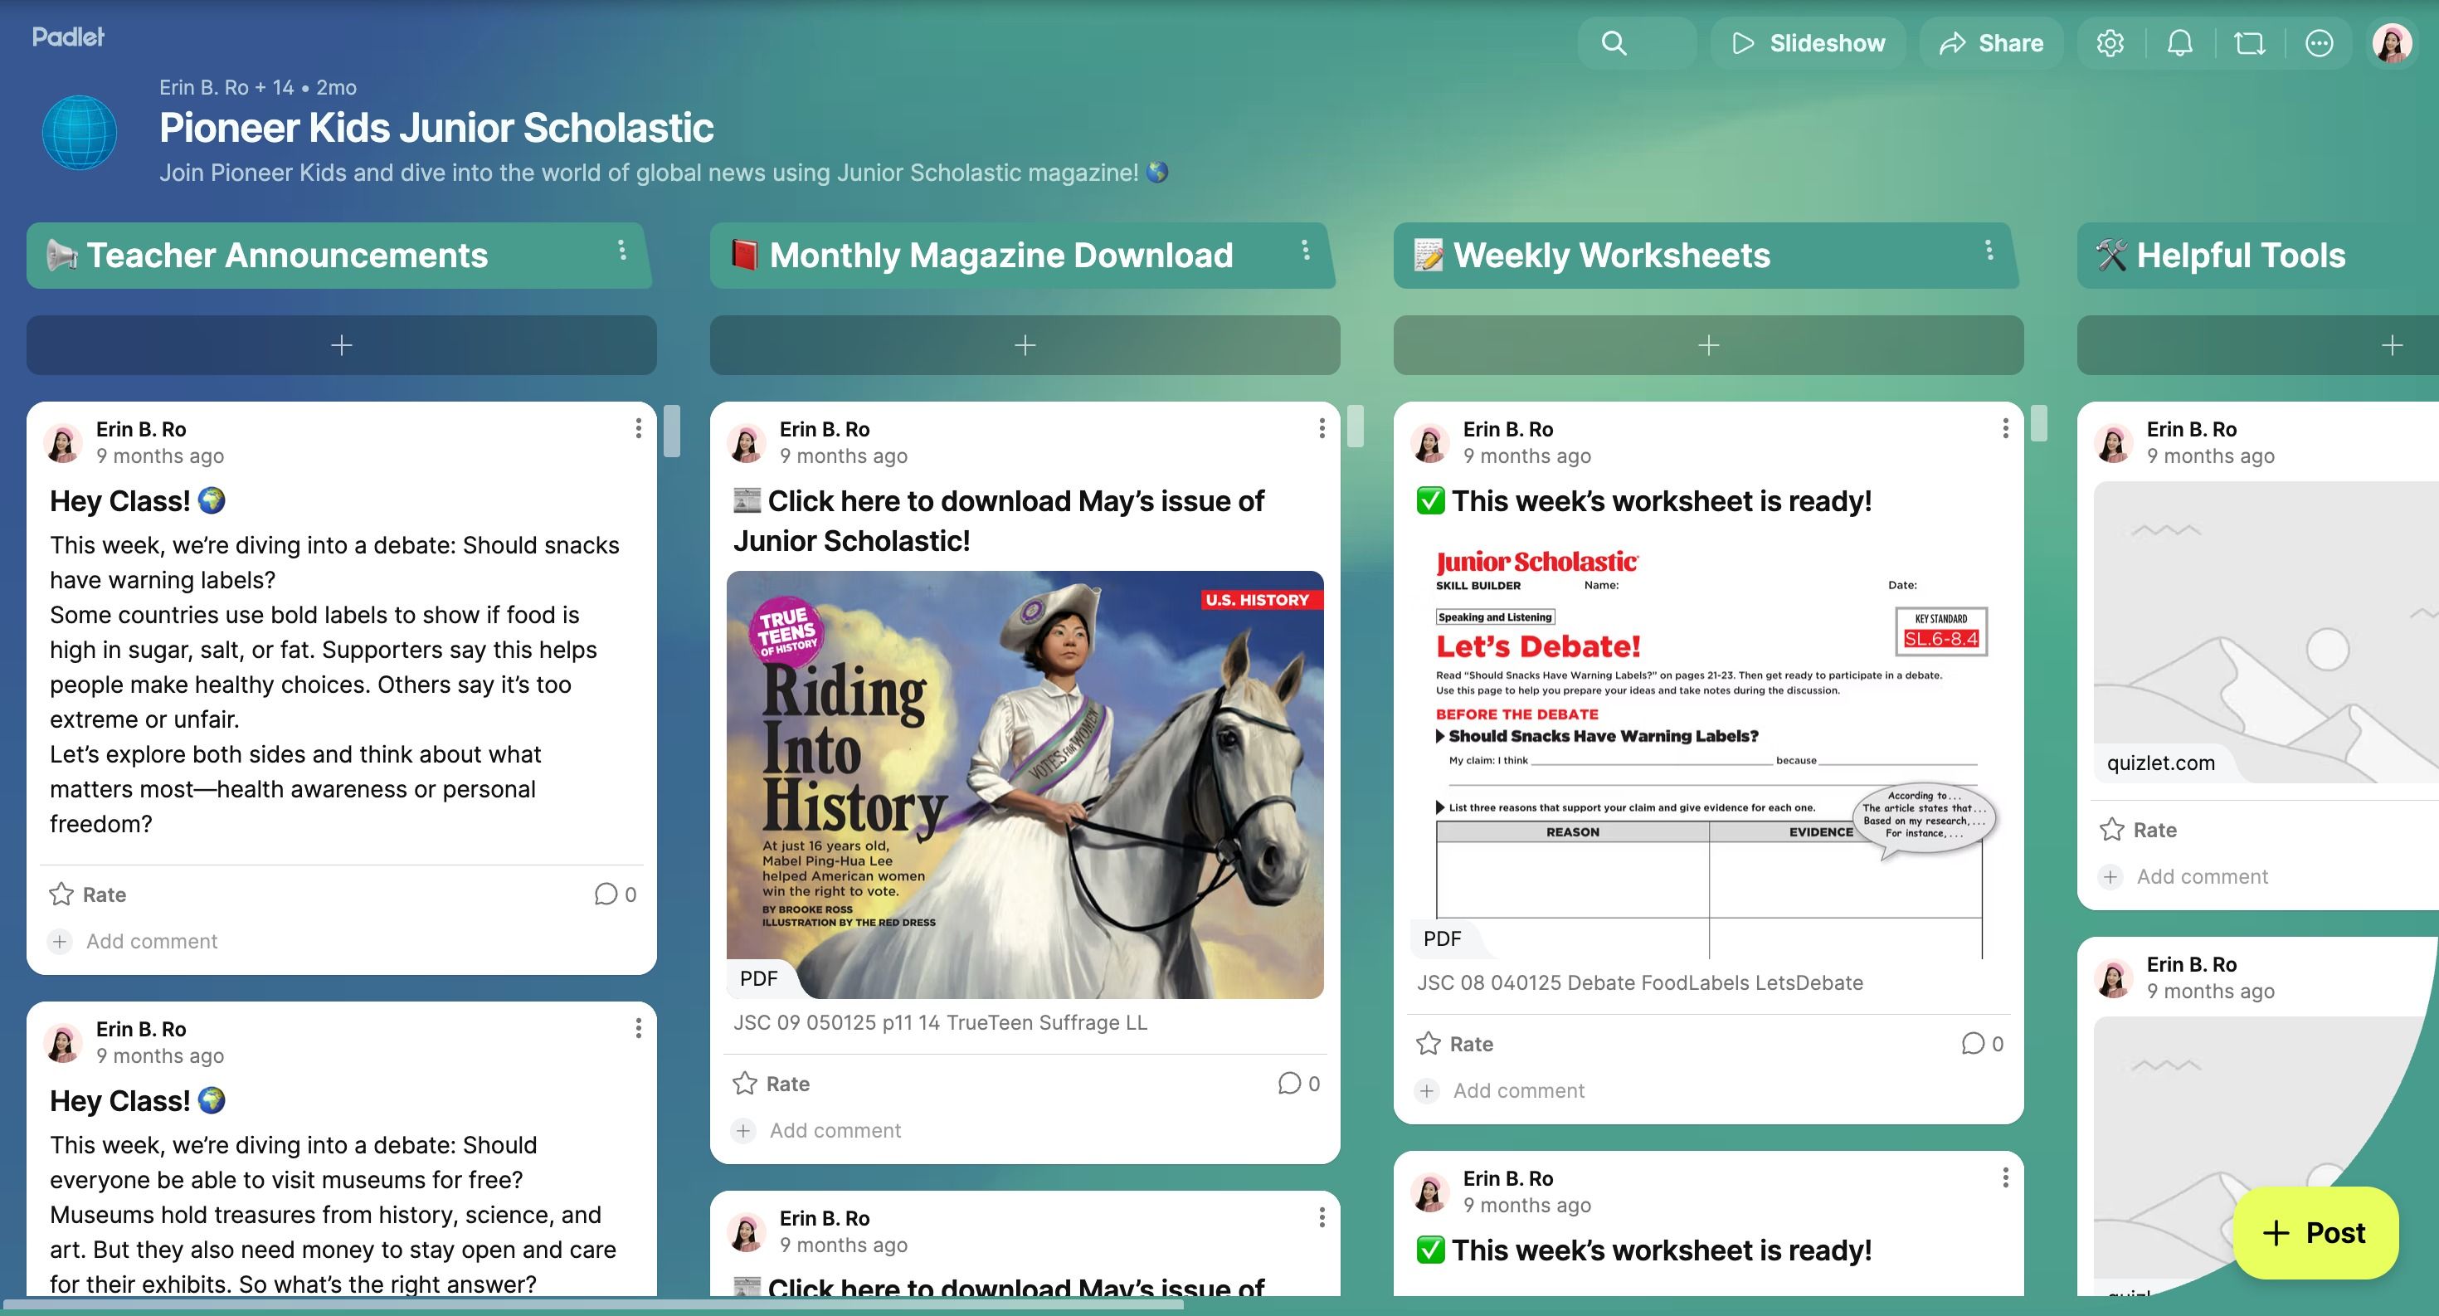Open the notifications bell
This screenshot has width=2439, height=1316.
[2179, 42]
